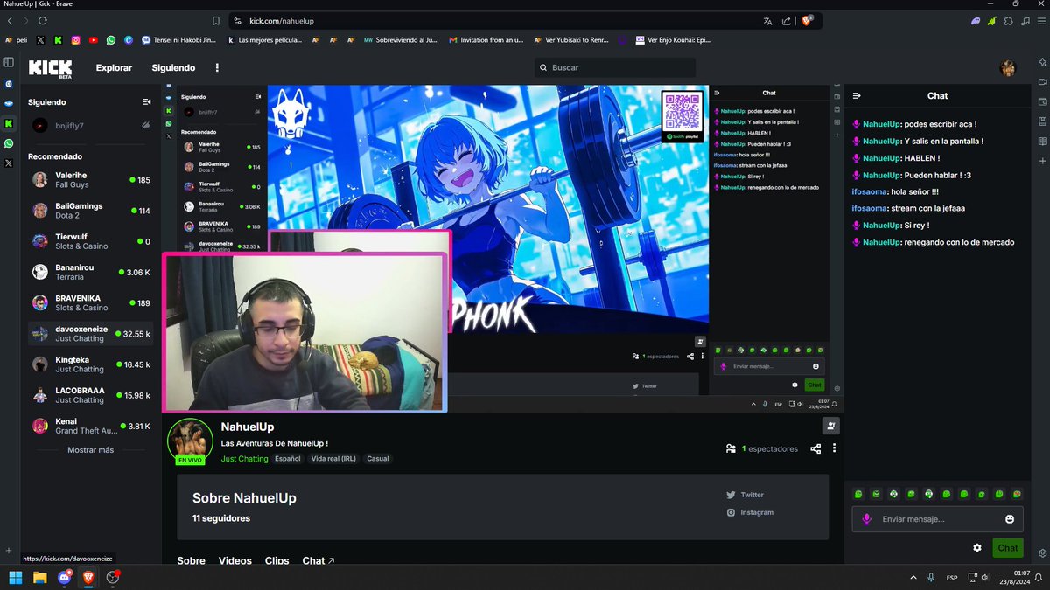Open recommended channel Tierwulf

(91, 241)
